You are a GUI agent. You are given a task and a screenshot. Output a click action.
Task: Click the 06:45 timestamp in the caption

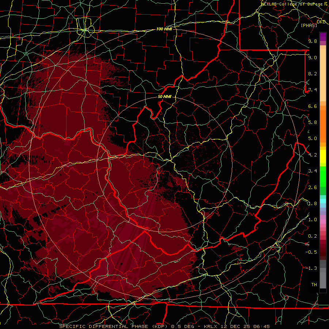click(x=261, y=326)
